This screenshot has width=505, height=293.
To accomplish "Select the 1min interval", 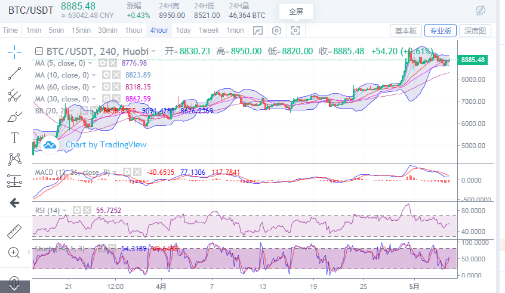I will (33, 30).
